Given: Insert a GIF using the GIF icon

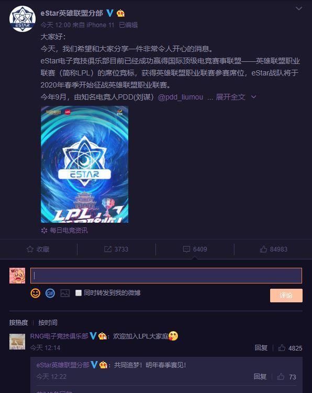Looking at the screenshot, I should point(50,293).
